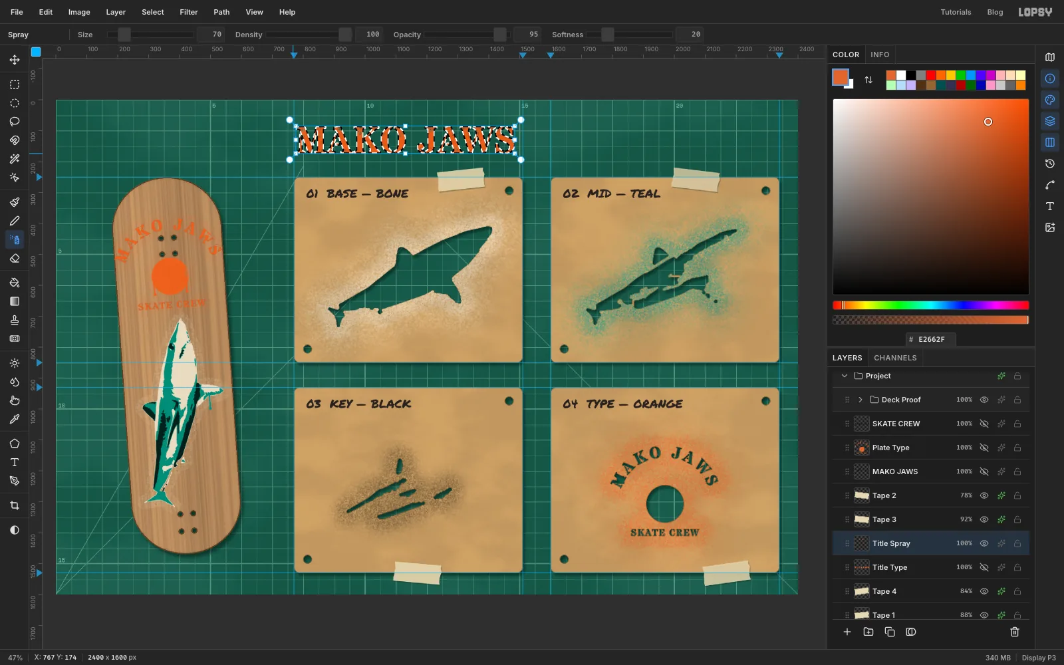Switch to the Eraser tool
Screen dimensions: 1064x665
pyautogui.click(x=15, y=258)
